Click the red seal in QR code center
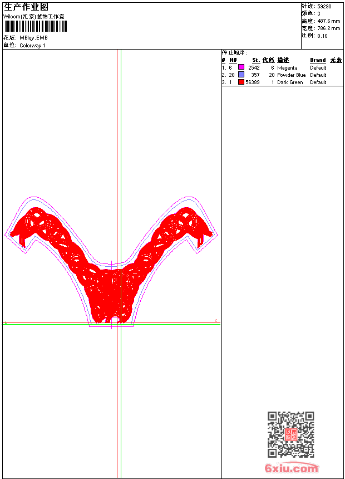345x479 pixels. point(291,434)
